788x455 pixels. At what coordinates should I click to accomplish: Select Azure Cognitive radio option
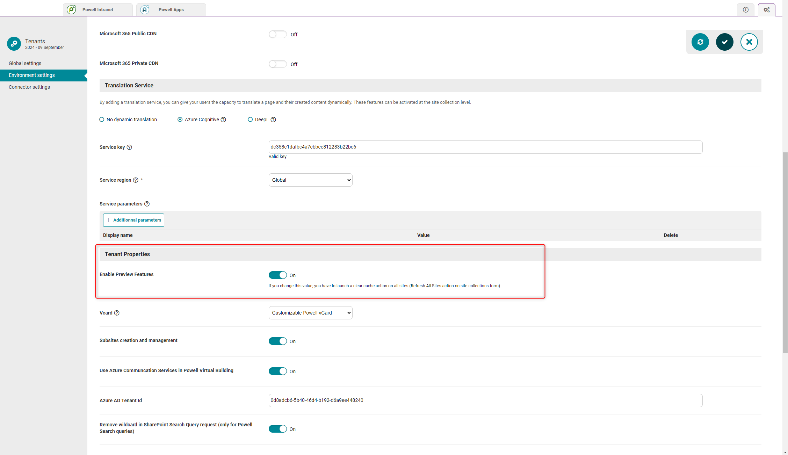click(x=180, y=120)
